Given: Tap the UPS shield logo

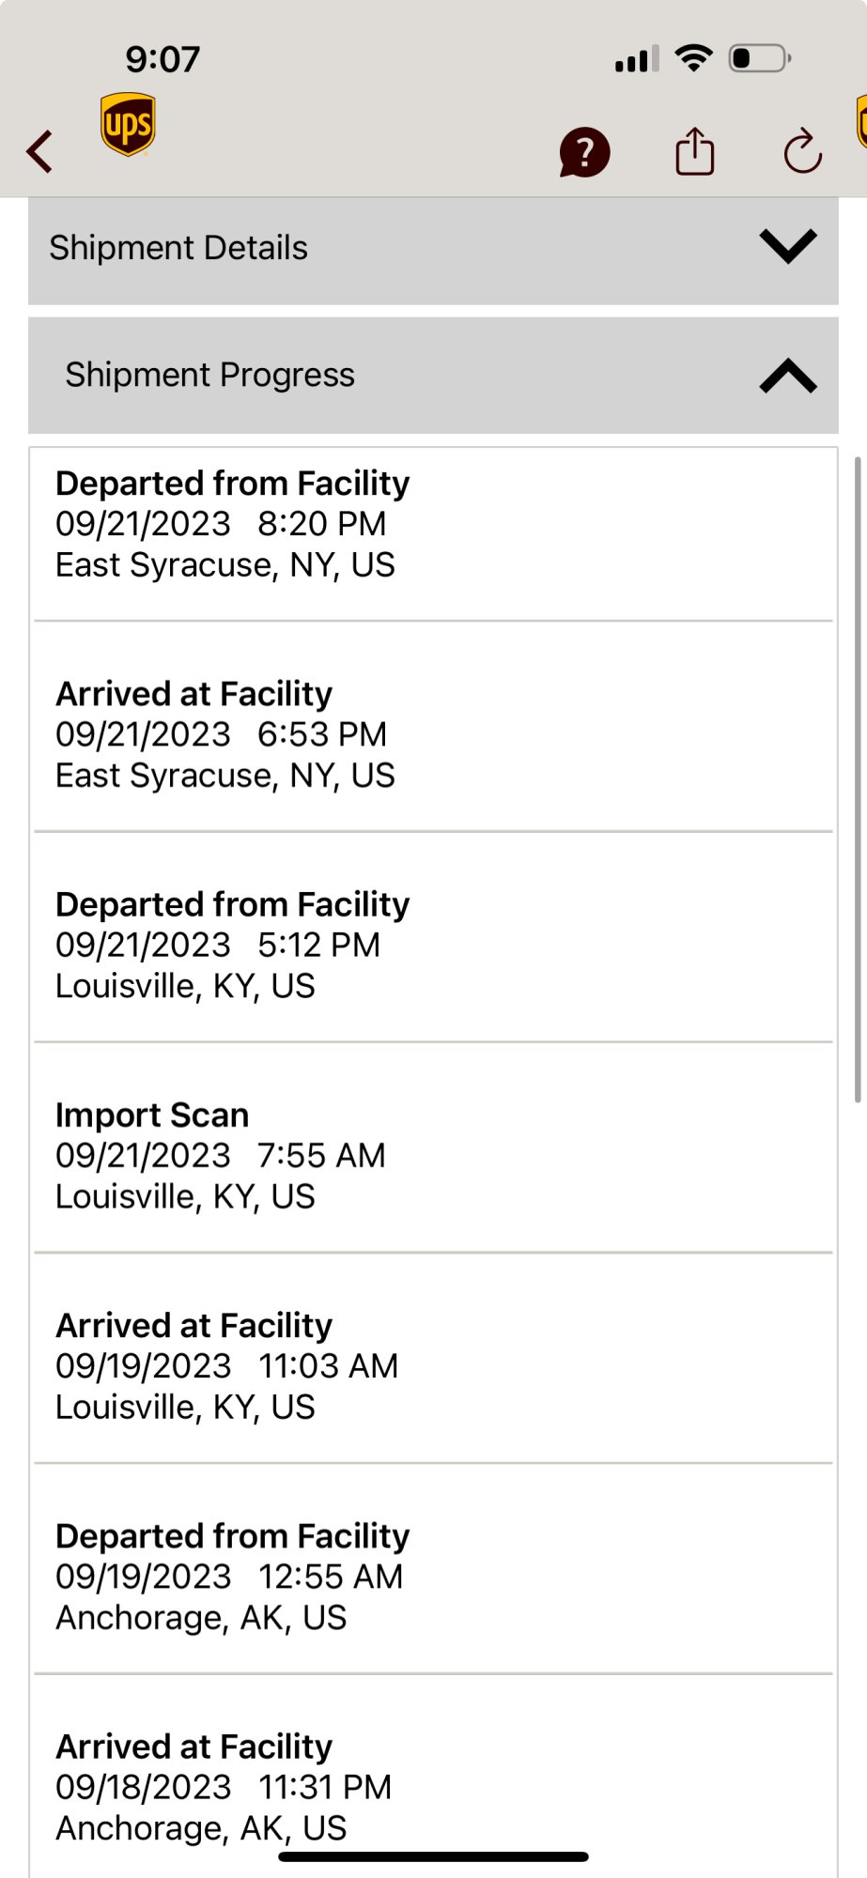Looking at the screenshot, I should [x=128, y=124].
